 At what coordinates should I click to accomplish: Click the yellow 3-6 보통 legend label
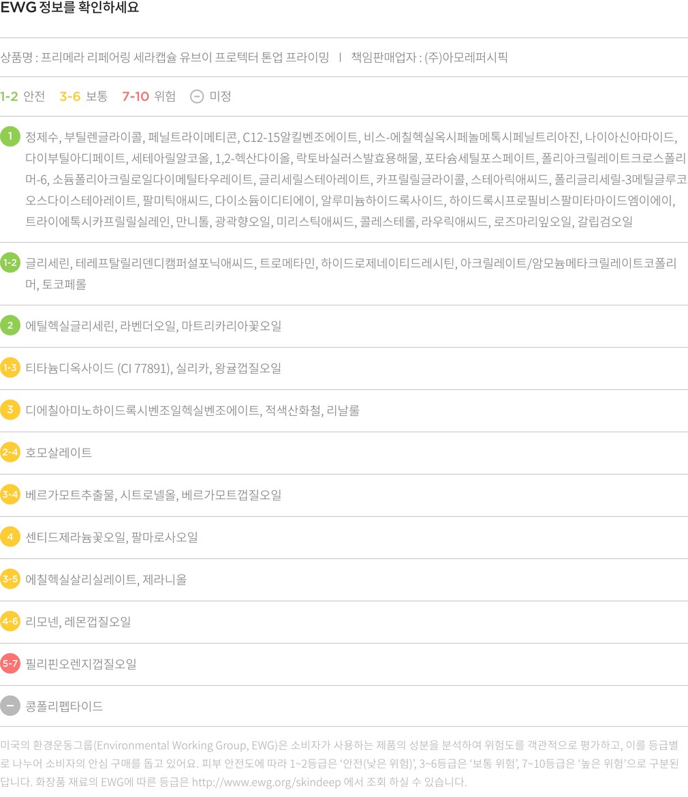tap(83, 96)
